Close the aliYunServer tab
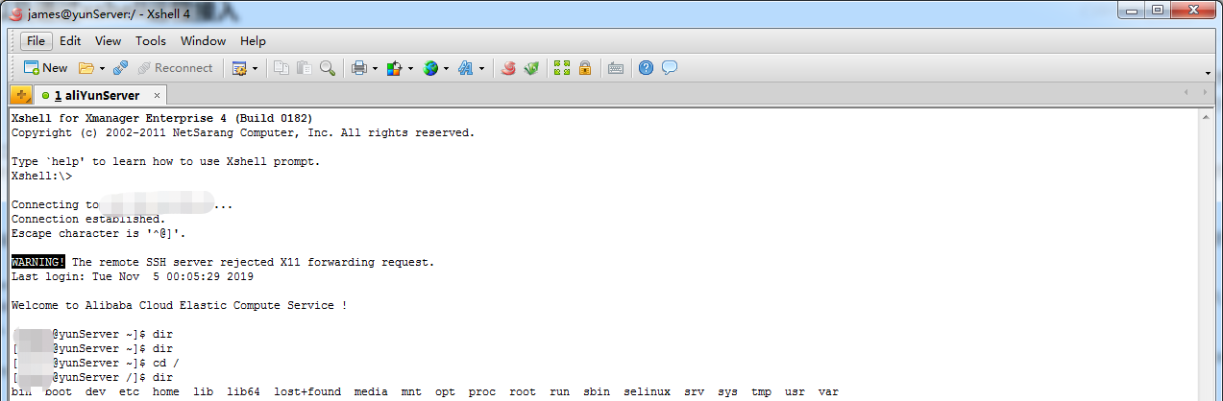This screenshot has height=401, width=1223. click(x=158, y=96)
